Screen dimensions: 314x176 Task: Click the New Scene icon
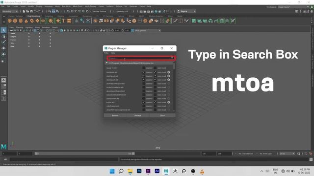(x=24, y=11)
